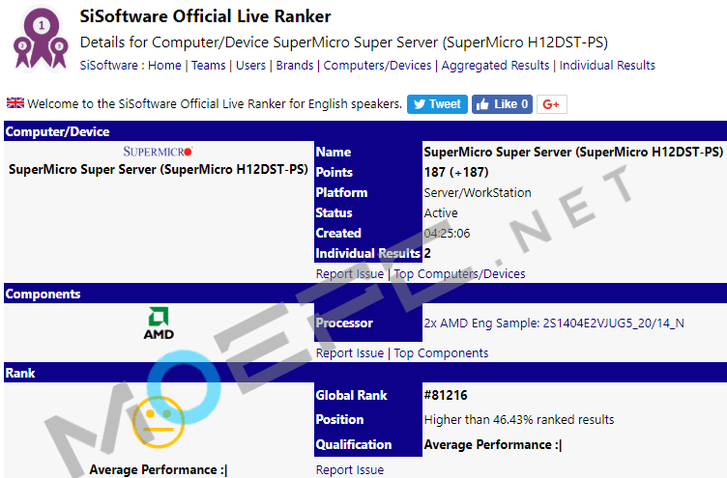This screenshot has width=727, height=478.
Task: Click the Rank section header
Action: pos(365,373)
